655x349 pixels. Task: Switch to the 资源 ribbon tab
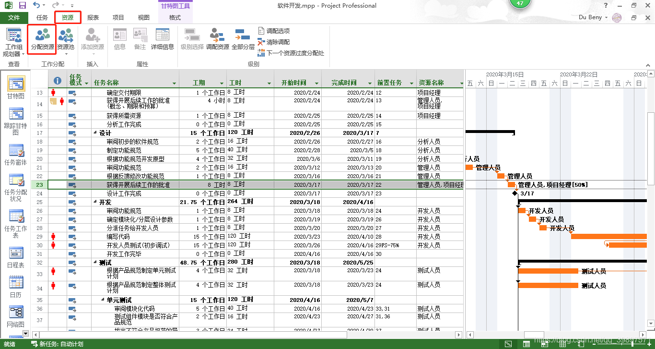68,18
